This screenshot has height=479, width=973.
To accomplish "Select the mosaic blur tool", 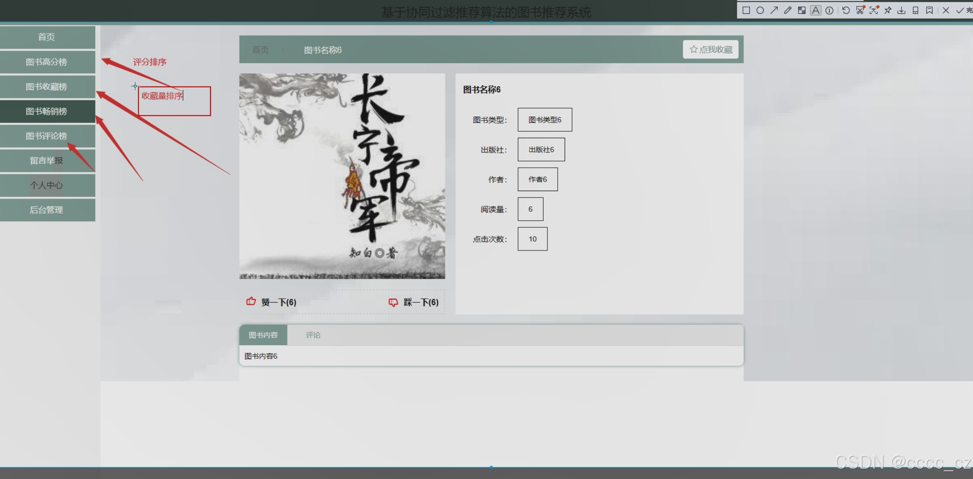I will click(802, 10).
